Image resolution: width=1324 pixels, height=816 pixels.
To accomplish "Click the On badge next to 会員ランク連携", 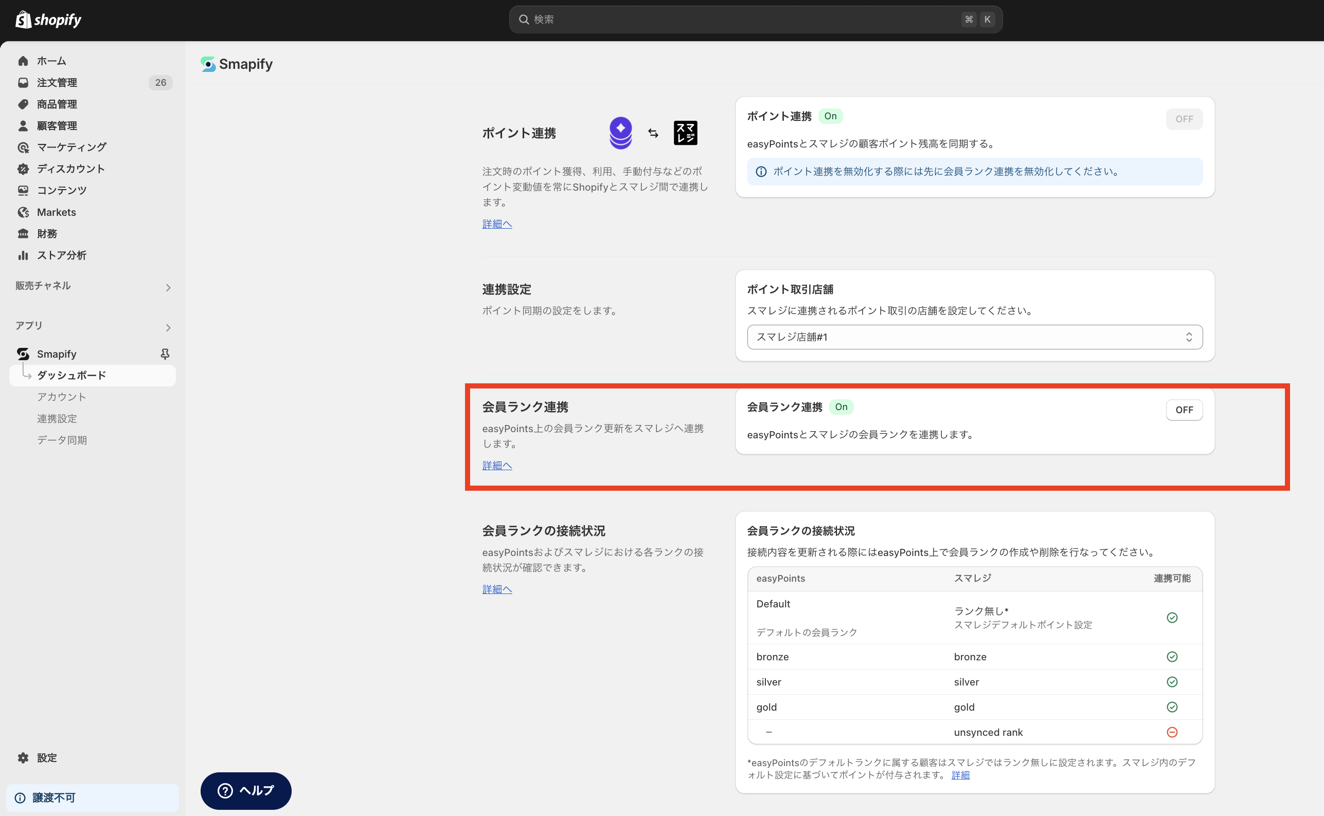I will tap(841, 407).
